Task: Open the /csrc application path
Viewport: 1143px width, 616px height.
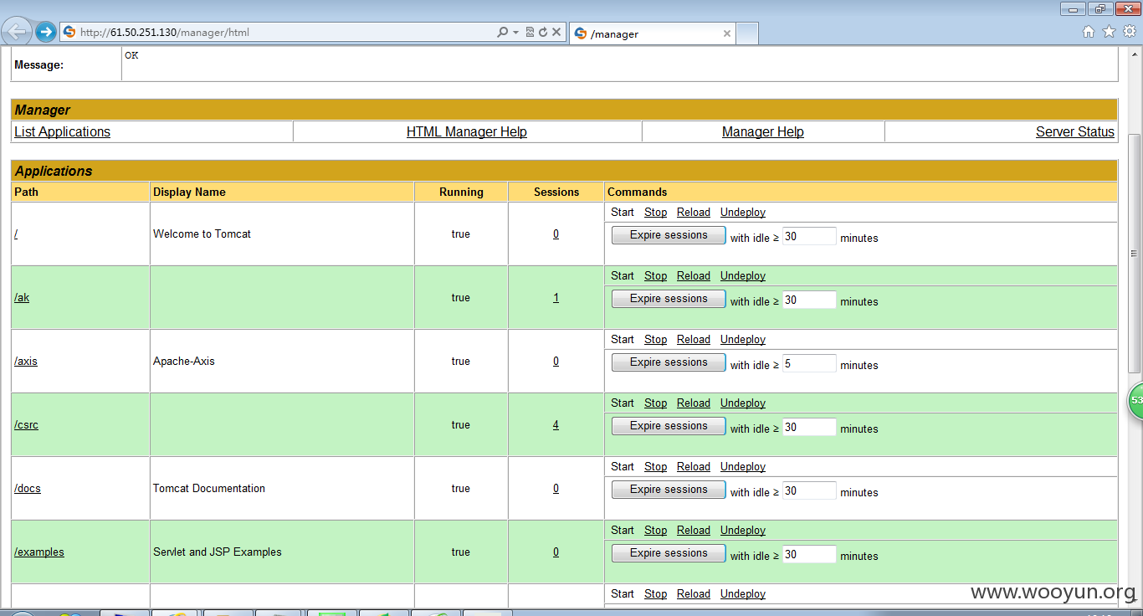Action: tap(26, 425)
